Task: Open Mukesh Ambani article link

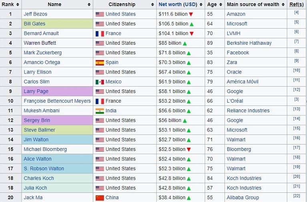Action: point(42,111)
